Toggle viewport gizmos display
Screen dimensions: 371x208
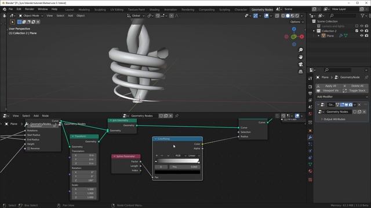(256, 16)
